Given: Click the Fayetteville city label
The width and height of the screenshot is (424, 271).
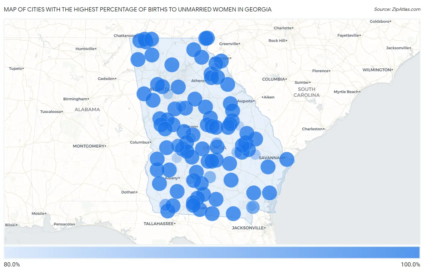Looking at the screenshot, I should [x=348, y=35].
